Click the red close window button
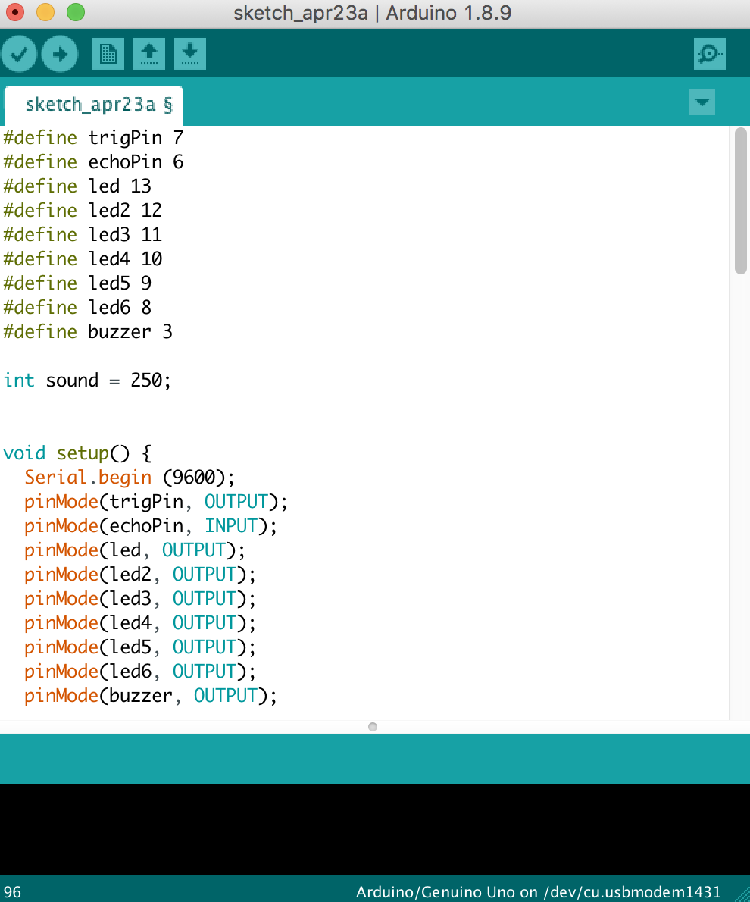The width and height of the screenshot is (750, 902). point(15,12)
